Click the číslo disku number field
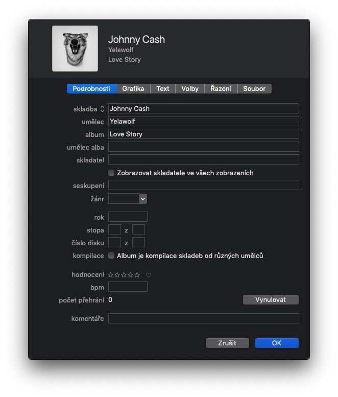 114,242
